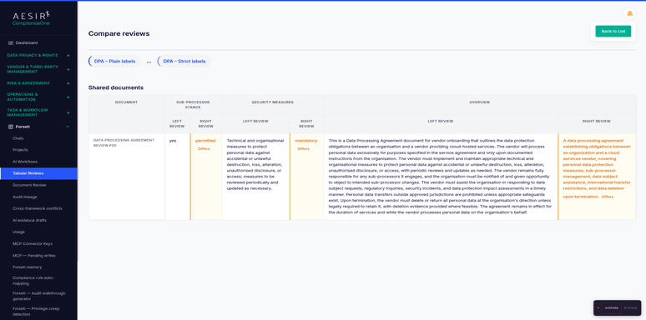Expand Risk & Assessment section
Image resolution: width=646 pixels, height=320 pixels.
(x=38, y=83)
